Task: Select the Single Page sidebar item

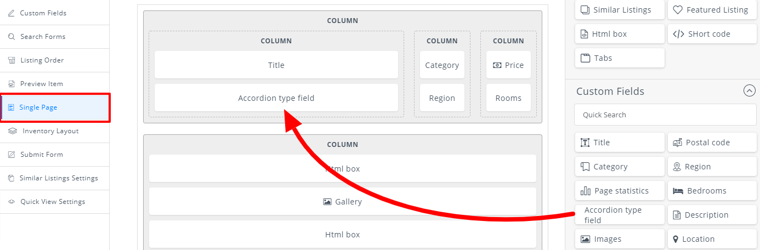Action: point(55,107)
